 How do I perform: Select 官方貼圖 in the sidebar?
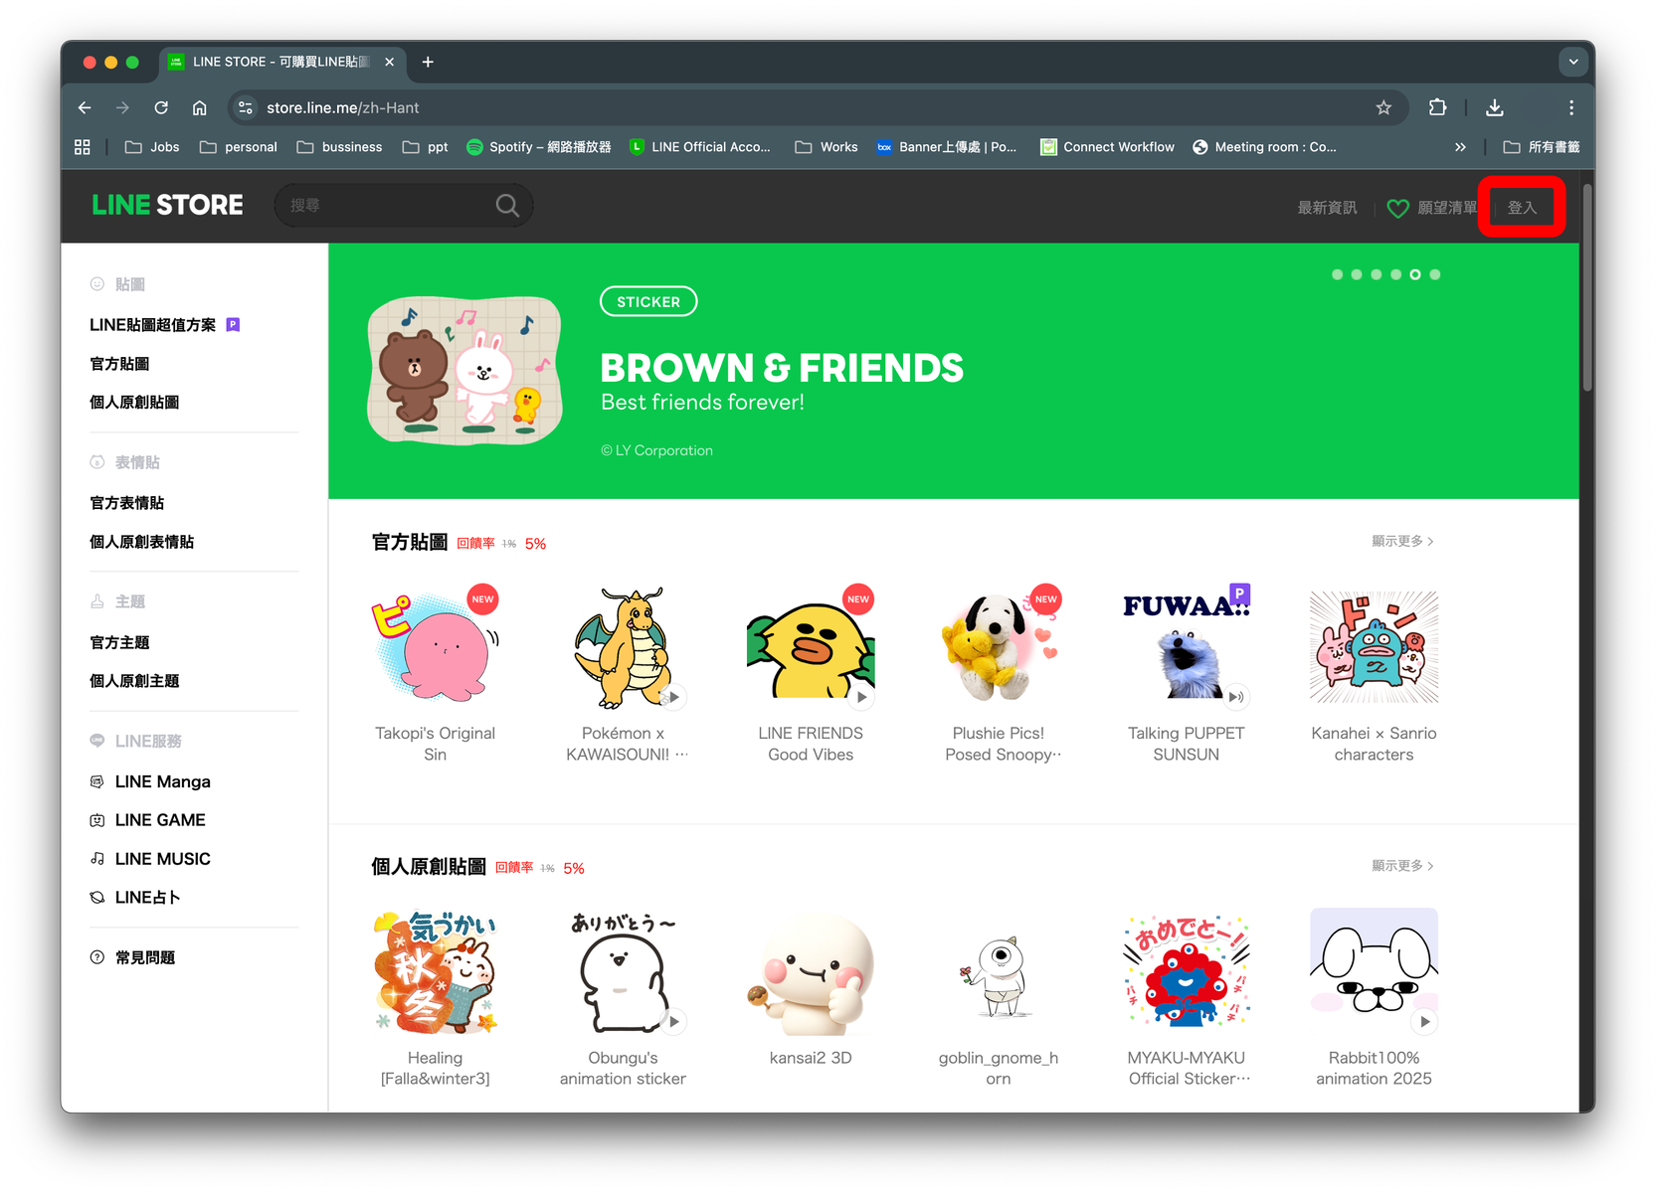click(x=119, y=364)
